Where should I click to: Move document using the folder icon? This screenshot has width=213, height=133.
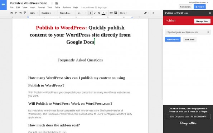click(57, 3)
